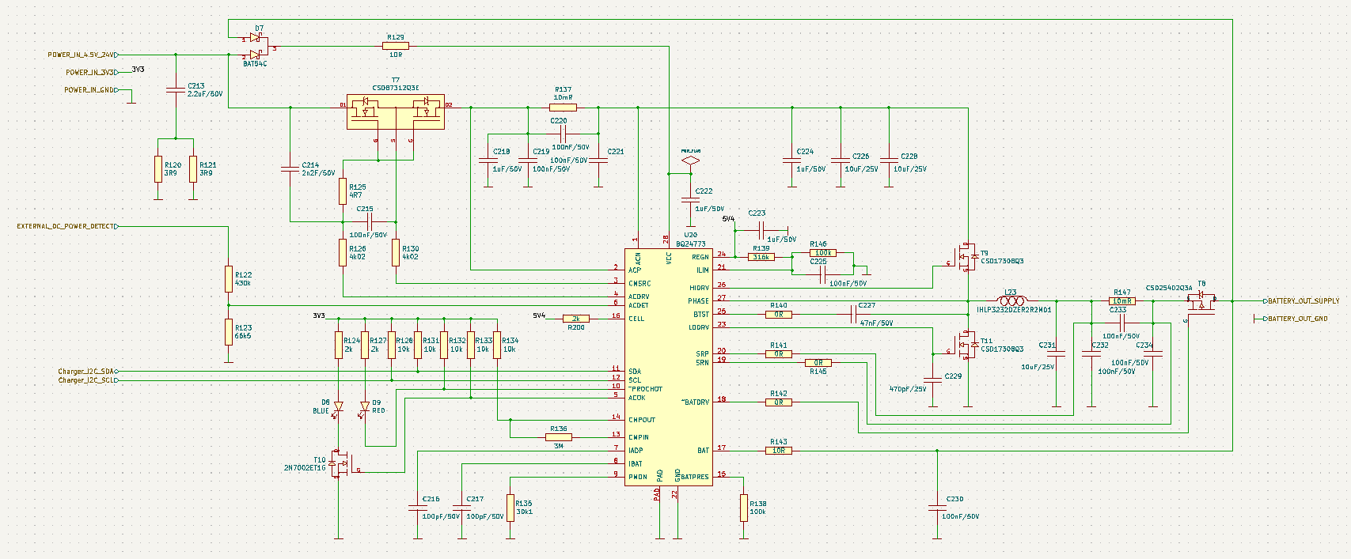Click the PHASE pin name on U20
Image resolution: width=1351 pixels, height=559 pixels.
click(698, 301)
